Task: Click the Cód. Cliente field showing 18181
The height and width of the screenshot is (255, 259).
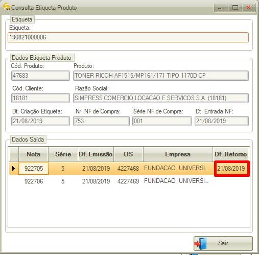Action: click(x=40, y=98)
